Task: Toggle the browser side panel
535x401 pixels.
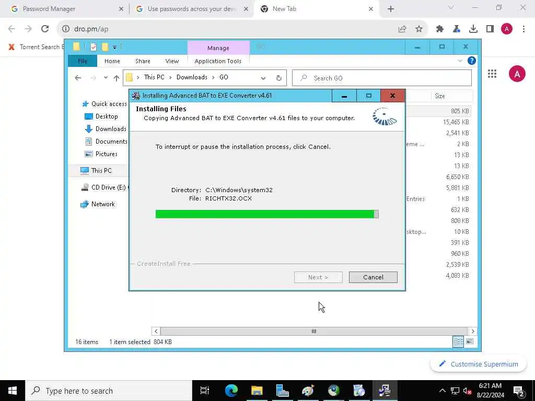Action: point(490,29)
